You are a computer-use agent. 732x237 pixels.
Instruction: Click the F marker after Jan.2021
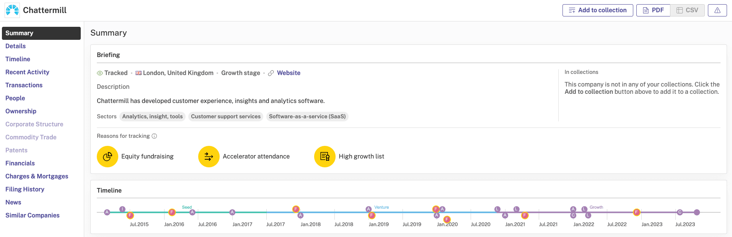[x=525, y=216]
